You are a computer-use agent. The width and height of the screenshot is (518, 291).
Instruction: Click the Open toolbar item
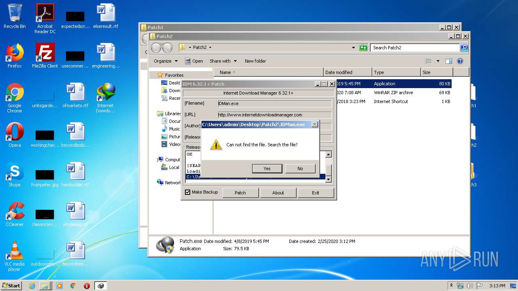[x=194, y=61]
